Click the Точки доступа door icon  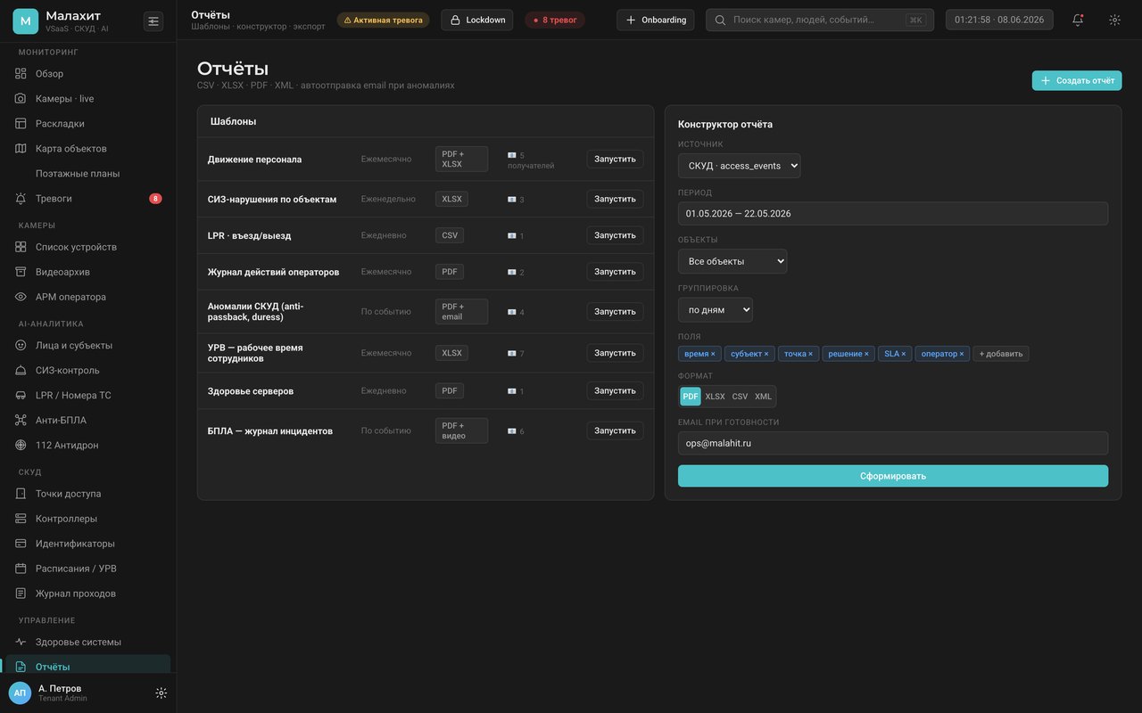[21, 494]
